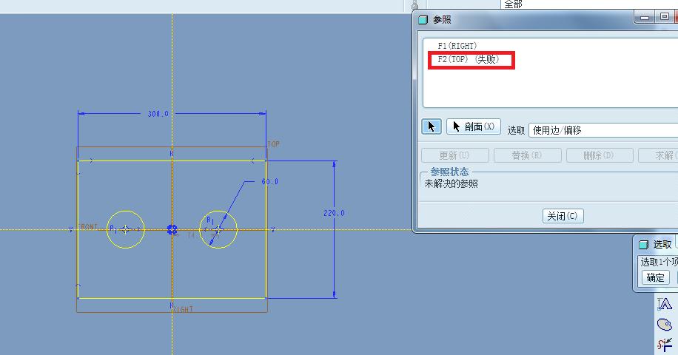678x355 pixels.
Task: Select the left yellow circle in sketch
Action: (125, 229)
